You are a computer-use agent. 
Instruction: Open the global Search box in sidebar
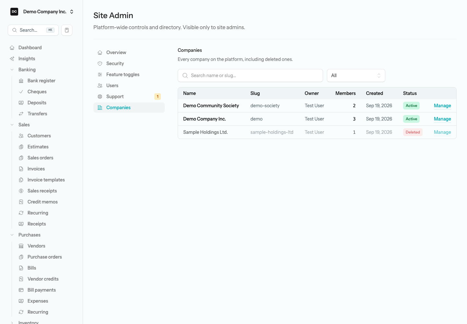(x=33, y=30)
